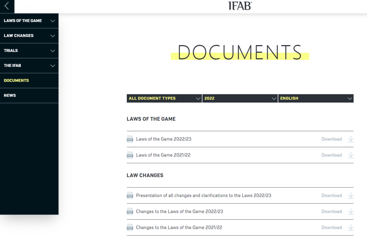Expand the Laws of the Game sidebar chevron
The image size is (367, 239).
click(53, 21)
